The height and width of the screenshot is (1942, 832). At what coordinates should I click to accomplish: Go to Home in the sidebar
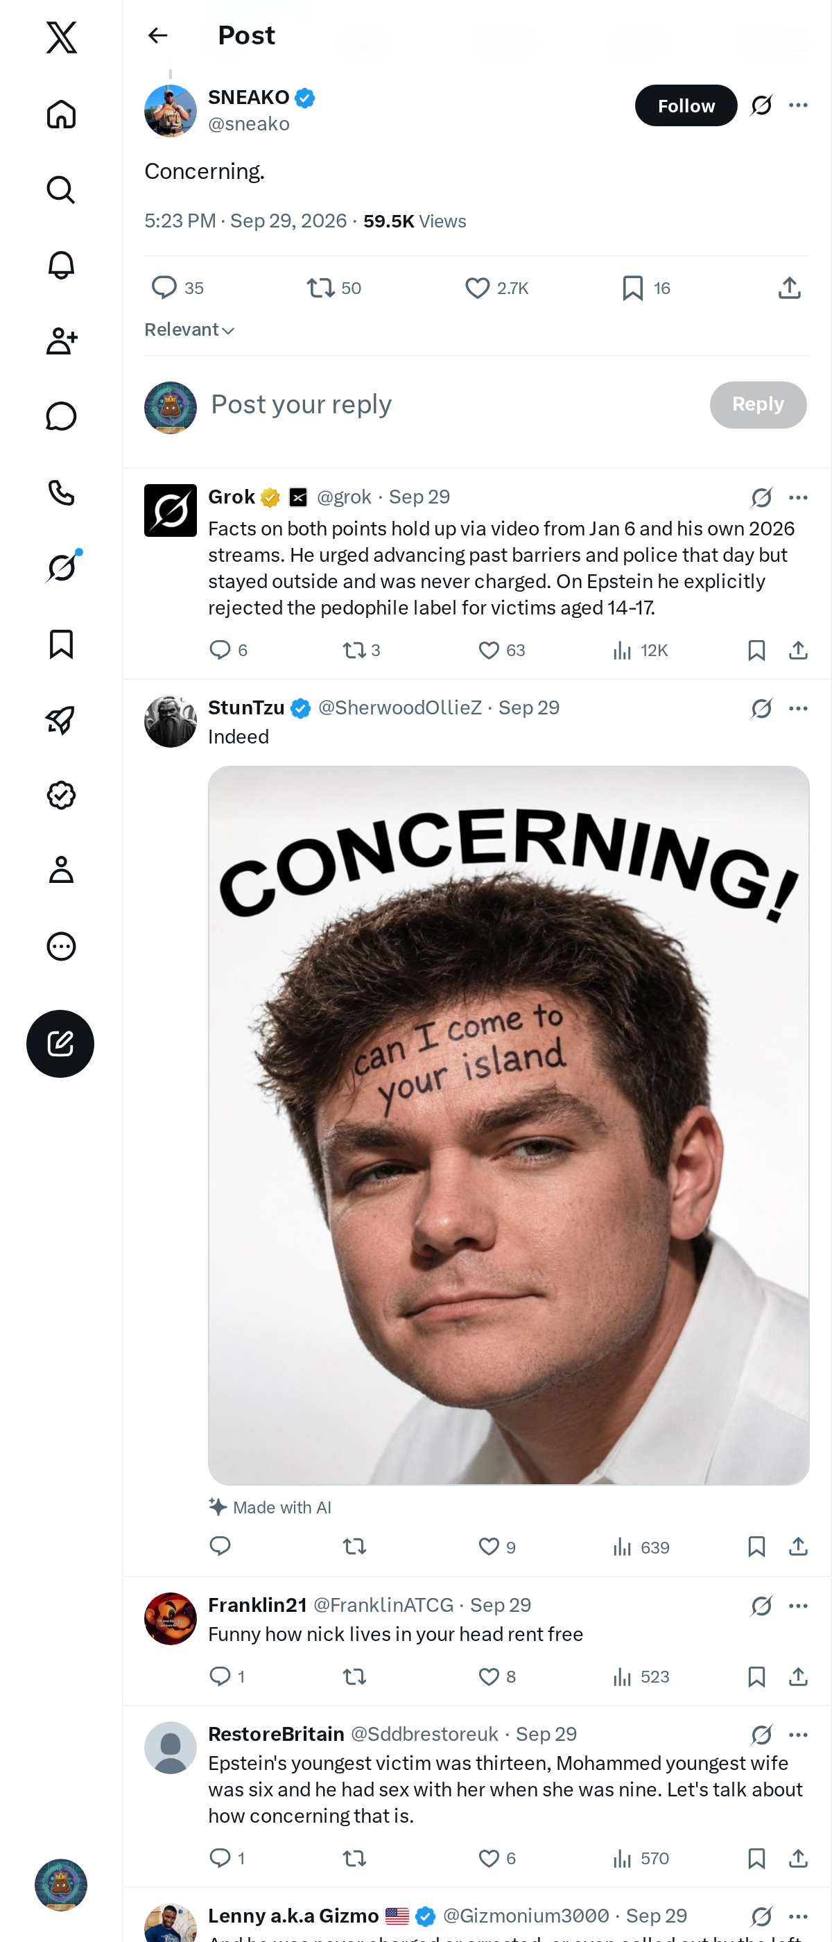click(61, 114)
